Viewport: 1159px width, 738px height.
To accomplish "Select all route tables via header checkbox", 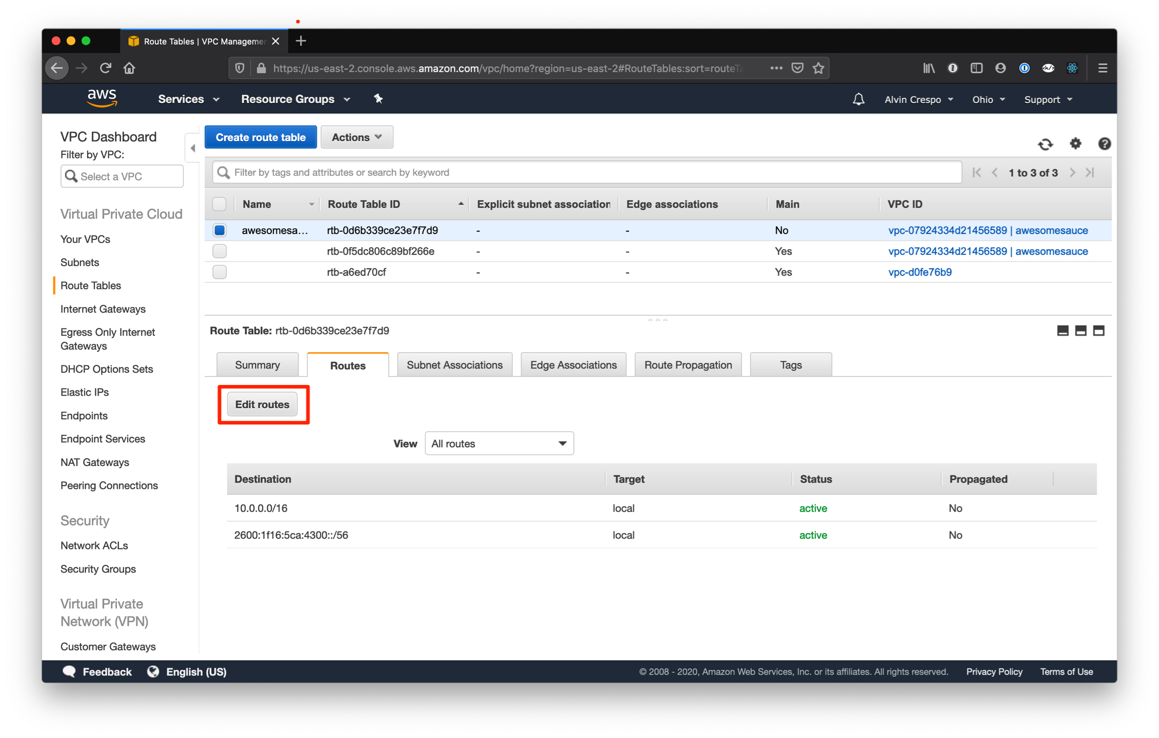I will pyautogui.click(x=219, y=203).
